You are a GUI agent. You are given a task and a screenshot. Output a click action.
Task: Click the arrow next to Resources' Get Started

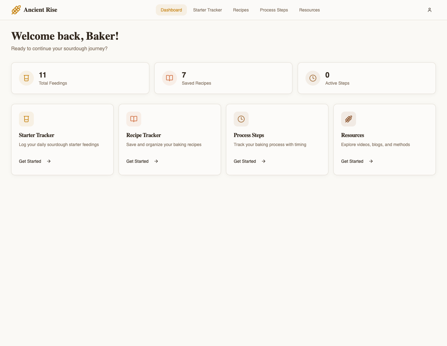pyautogui.click(x=371, y=161)
